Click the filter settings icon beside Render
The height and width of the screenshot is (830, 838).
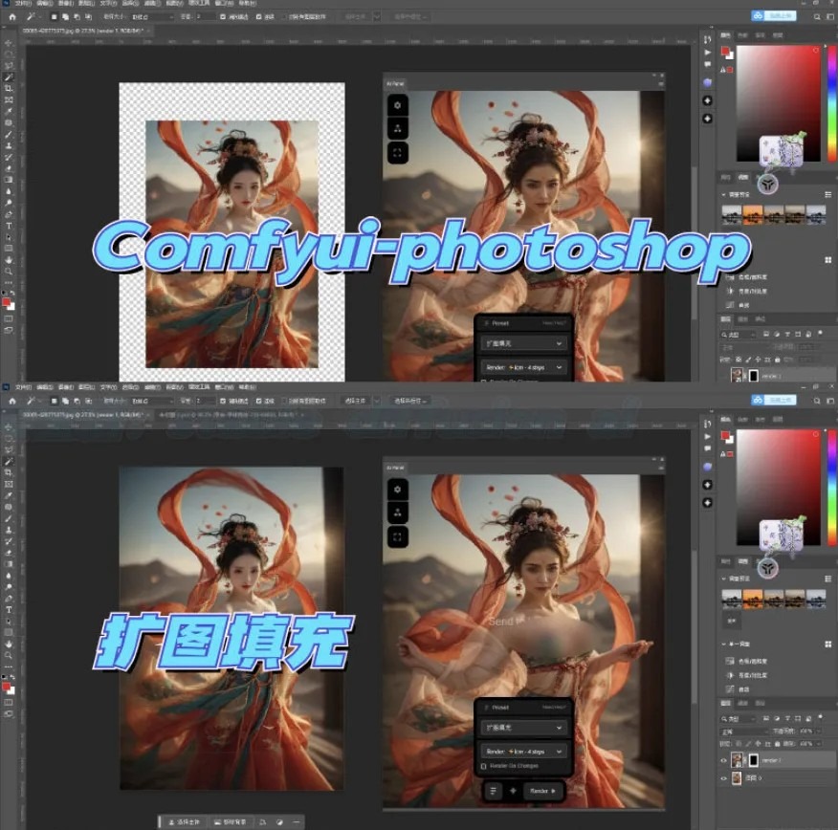tap(493, 791)
